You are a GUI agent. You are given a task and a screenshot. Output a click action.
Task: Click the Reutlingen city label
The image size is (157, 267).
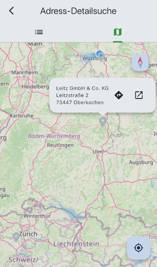coord(60,145)
